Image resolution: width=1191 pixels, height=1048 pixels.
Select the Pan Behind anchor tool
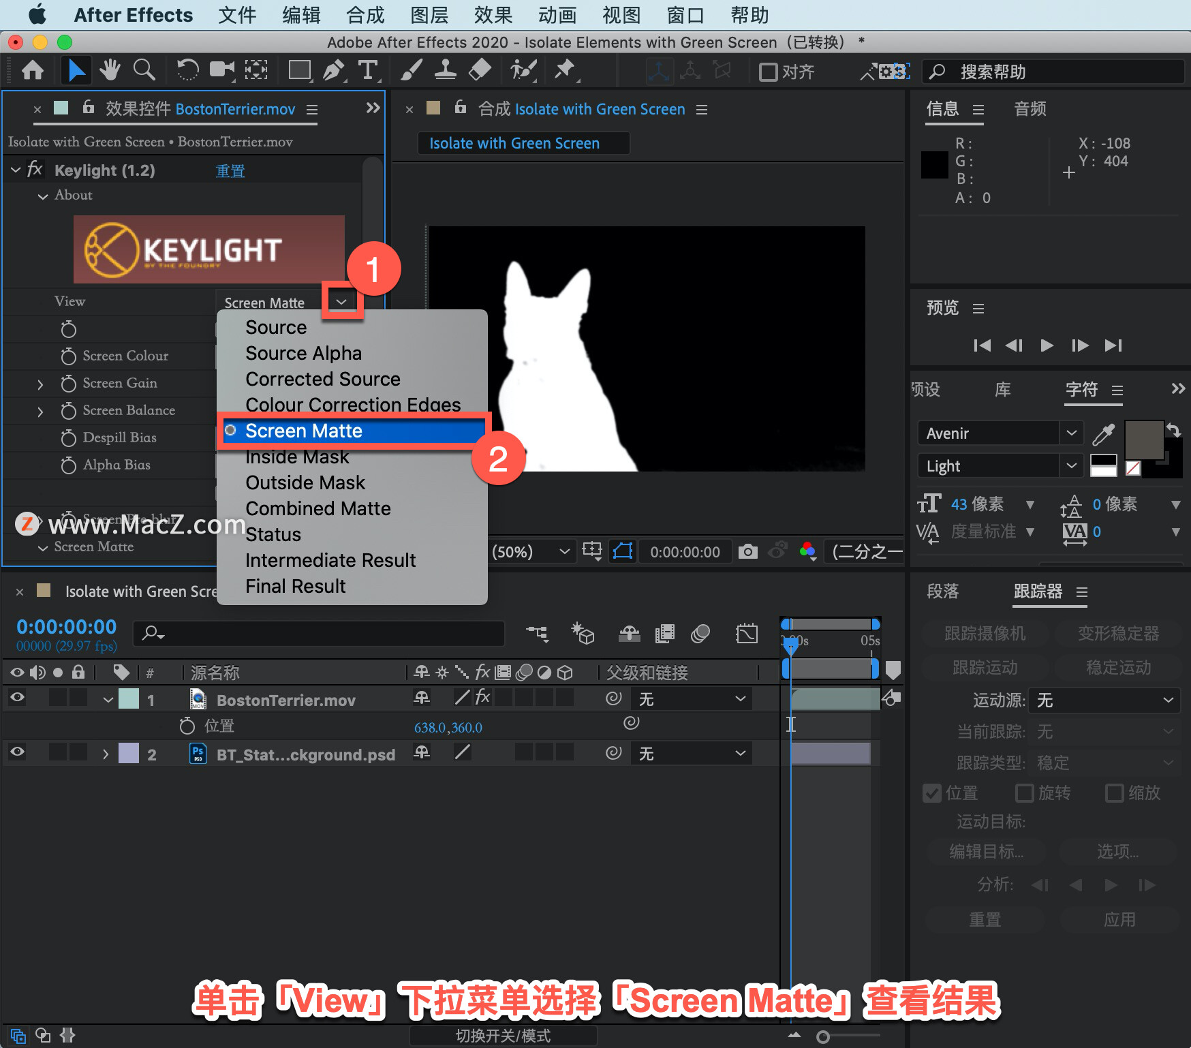[256, 70]
